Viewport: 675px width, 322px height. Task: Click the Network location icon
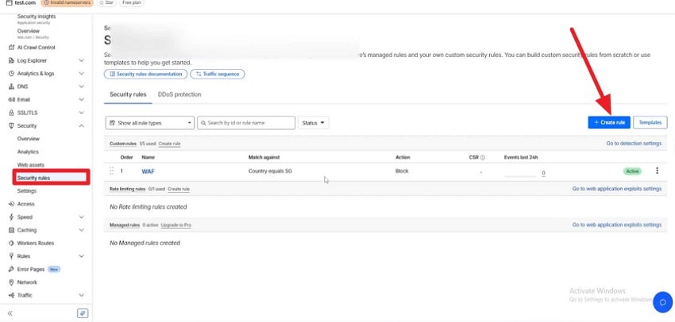click(12, 282)
